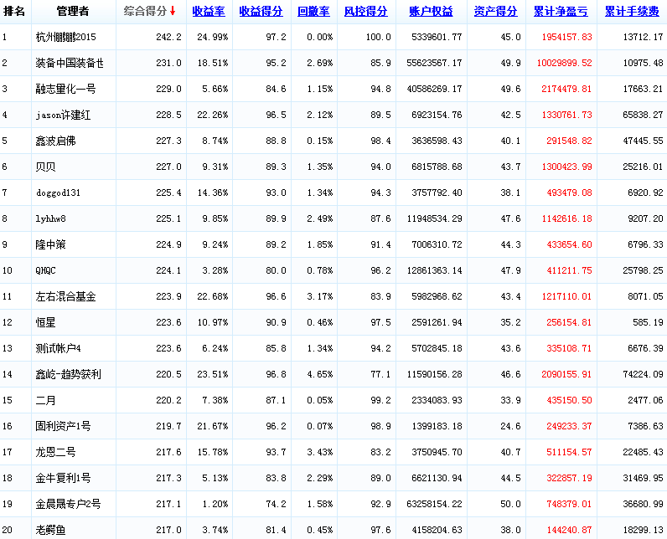Click account equity 3757792.40
The image size is (667, 539).
437,192
